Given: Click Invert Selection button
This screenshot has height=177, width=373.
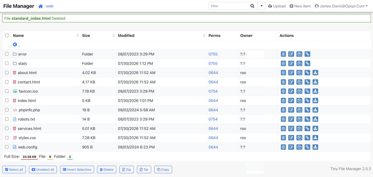Looking at the screenshot, I should [77, 170].
